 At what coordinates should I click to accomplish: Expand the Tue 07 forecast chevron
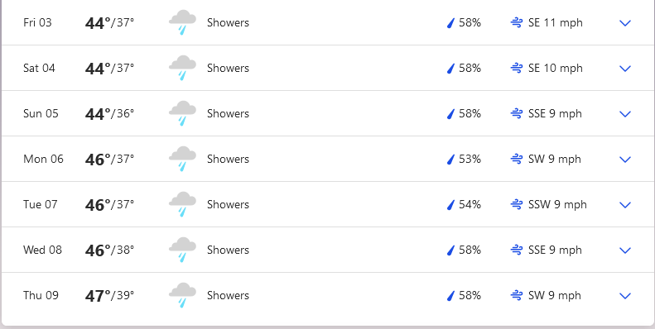625,205
